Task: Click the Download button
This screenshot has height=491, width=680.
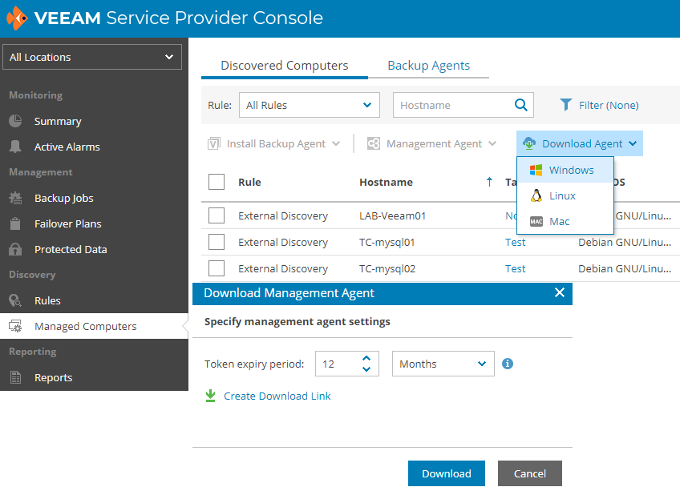Action: coord(446,473)
